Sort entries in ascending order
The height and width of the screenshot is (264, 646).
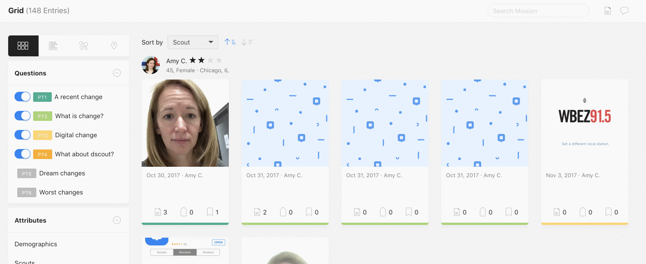click(230, 42)
